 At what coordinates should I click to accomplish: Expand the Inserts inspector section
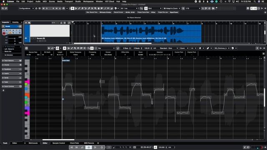click(12, 73)
